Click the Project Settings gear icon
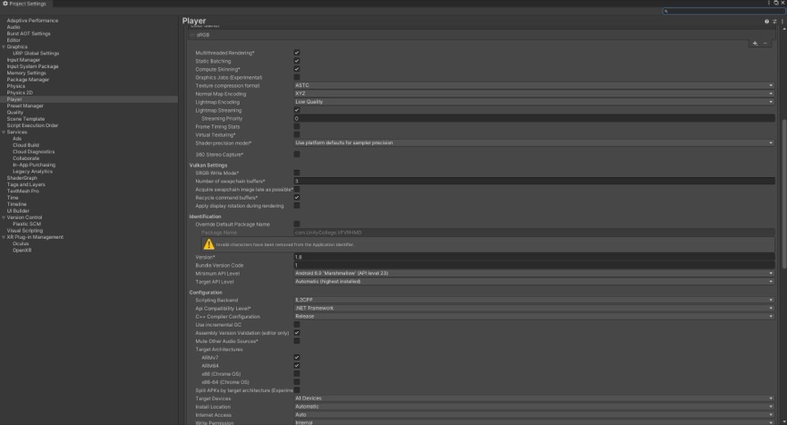 5,4
